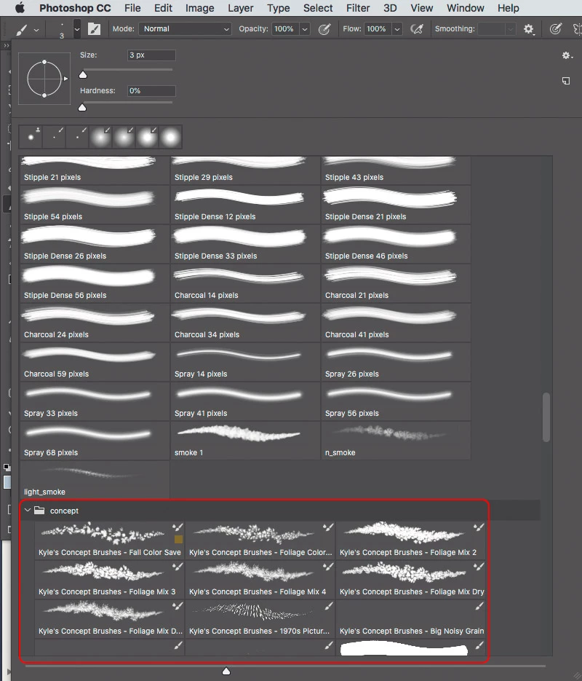
Task: Click the brush list vertical scrollbar
Action: 546,417
